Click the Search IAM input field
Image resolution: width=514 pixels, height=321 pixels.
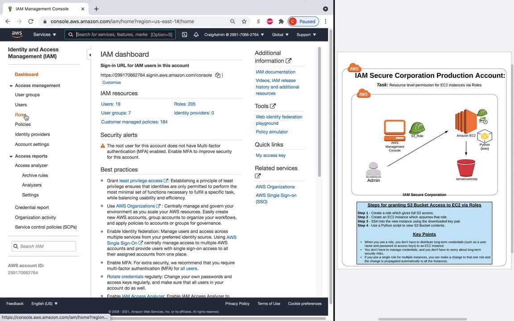pos(44,246)
